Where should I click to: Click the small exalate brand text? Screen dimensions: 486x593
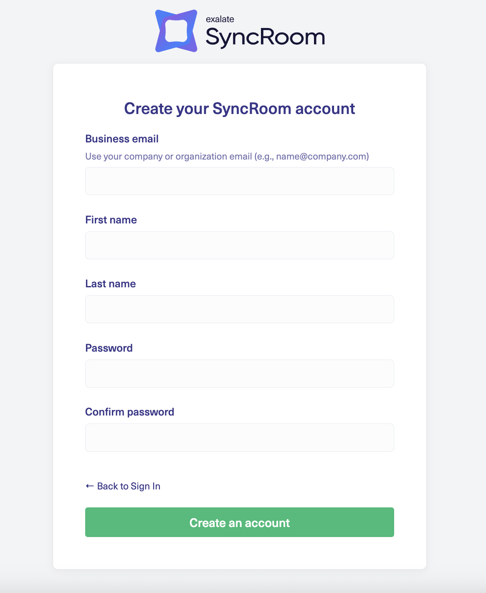tap(220, 19)
